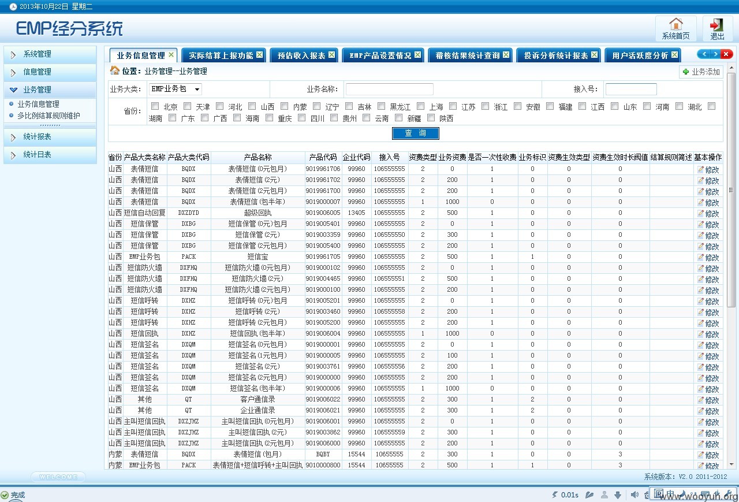Viewport: 739px width, 502px height.
Task: Click the vertical scrollbar of the table
Action: tap(731, 270)
